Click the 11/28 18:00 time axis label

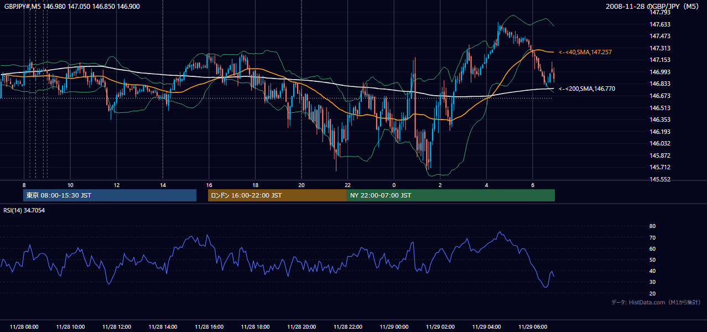pyautogui.click(x=255, y=327)
